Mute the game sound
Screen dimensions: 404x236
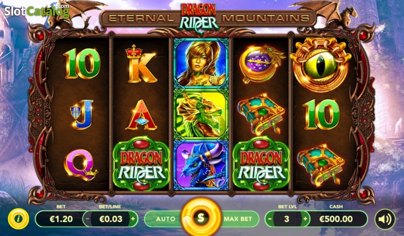pos(385,219)
